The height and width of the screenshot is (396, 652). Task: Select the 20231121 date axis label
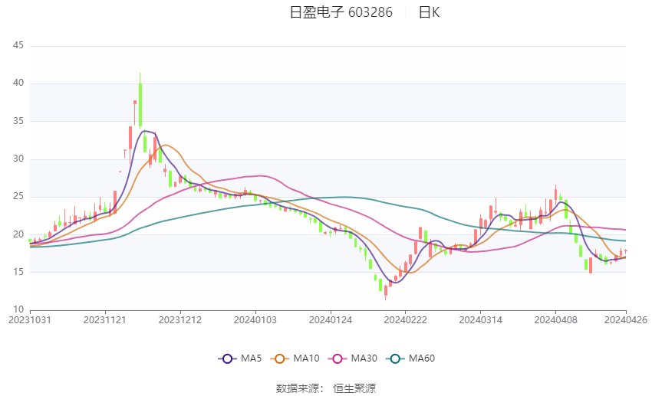point(105,320)
